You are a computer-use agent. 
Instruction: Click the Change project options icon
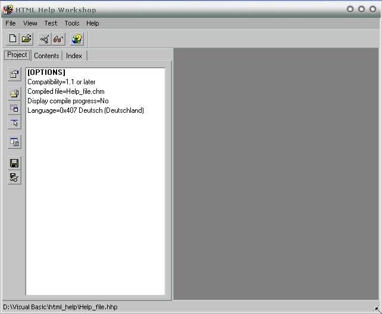[14, 74]
